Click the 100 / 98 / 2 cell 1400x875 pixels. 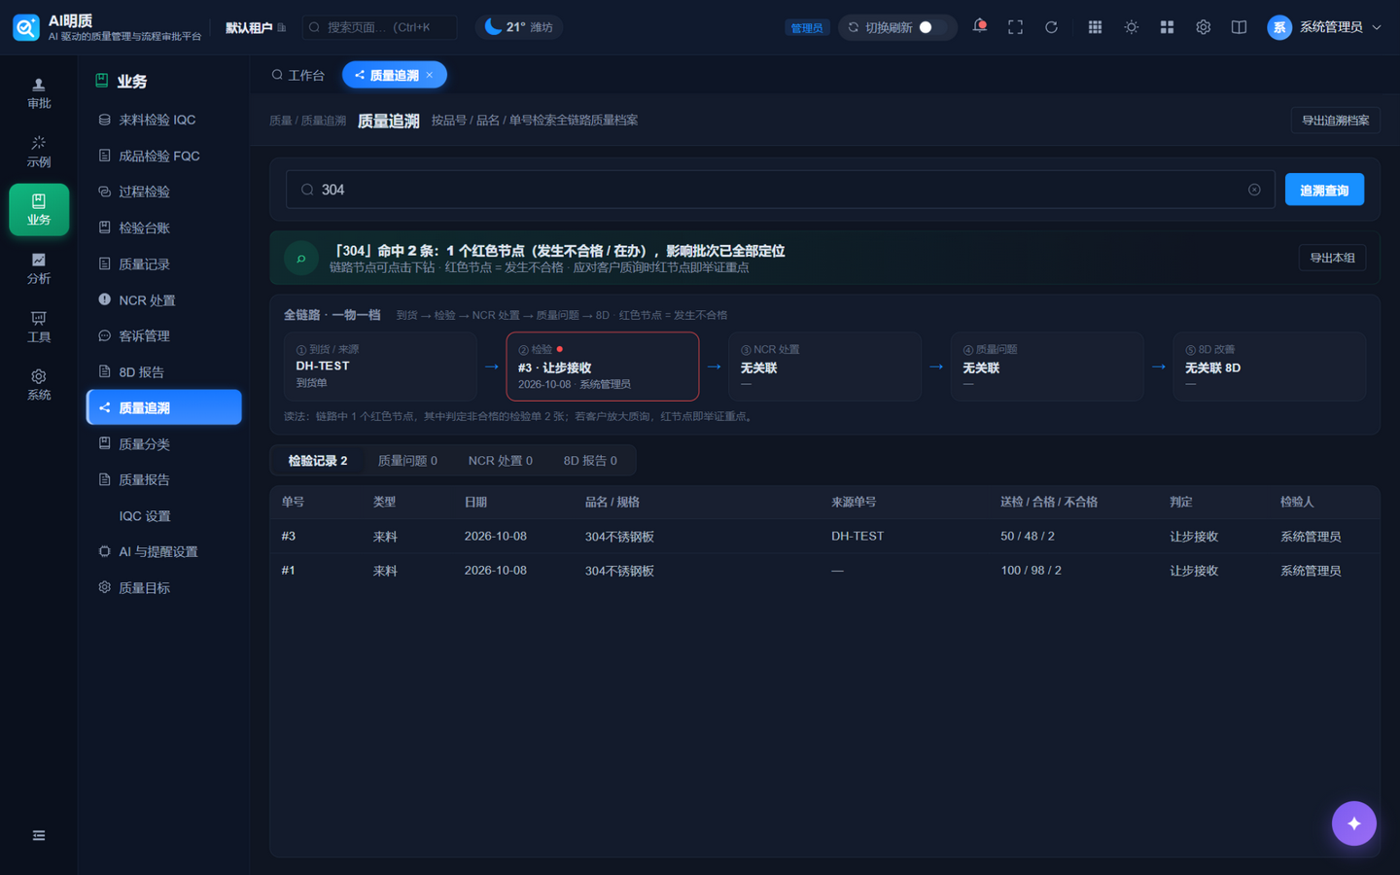pyautogui.click(x=1031, y=570)
